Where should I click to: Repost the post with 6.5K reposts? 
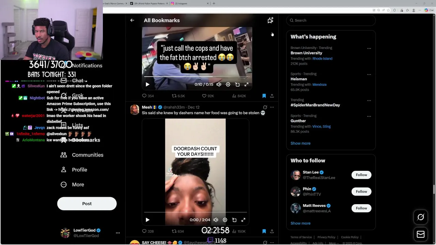click(x=178, y=96)
